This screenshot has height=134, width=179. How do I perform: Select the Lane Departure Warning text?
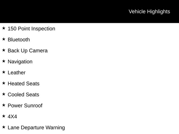pos(36,128)
